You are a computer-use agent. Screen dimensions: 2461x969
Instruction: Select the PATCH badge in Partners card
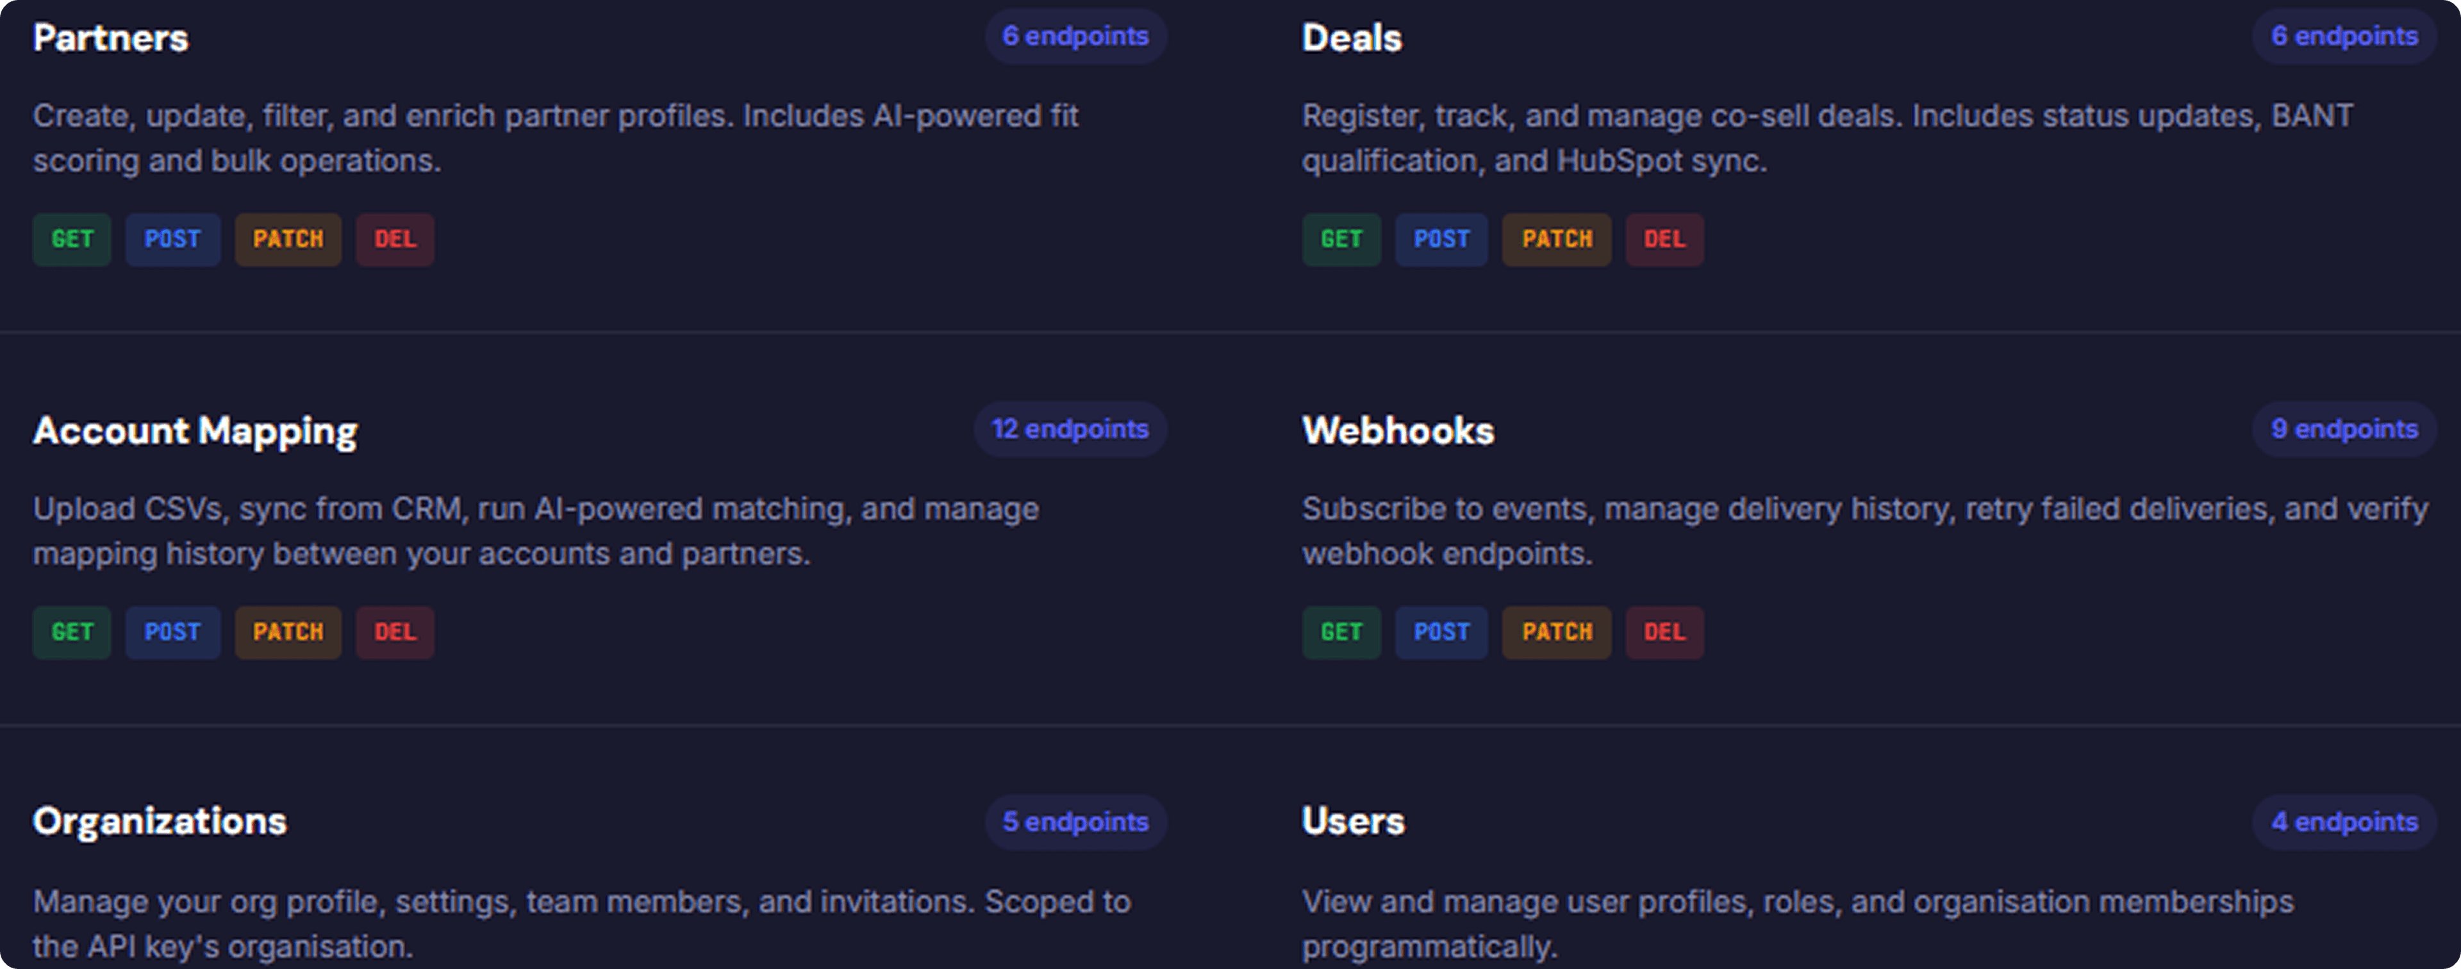pyautogui.click(x=288, y=240)
